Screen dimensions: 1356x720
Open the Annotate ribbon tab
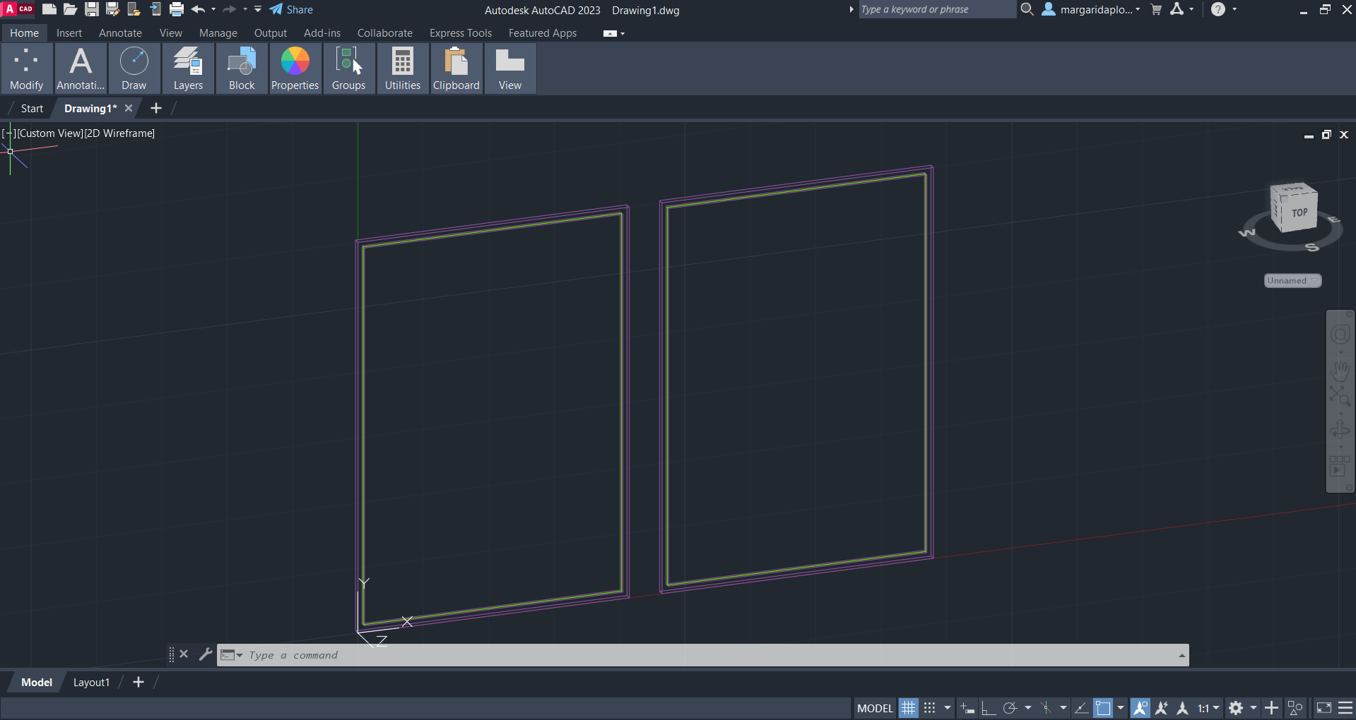120,33
